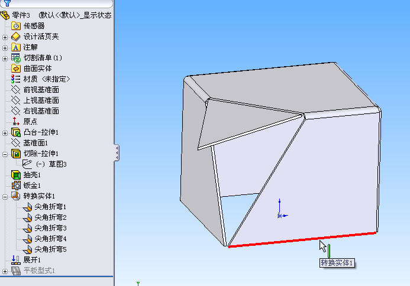Select the (-) 草图3 label

point(51,164)
